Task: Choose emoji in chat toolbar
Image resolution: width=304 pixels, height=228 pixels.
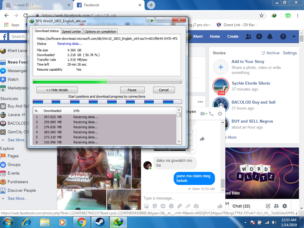Action: (171, 206)
